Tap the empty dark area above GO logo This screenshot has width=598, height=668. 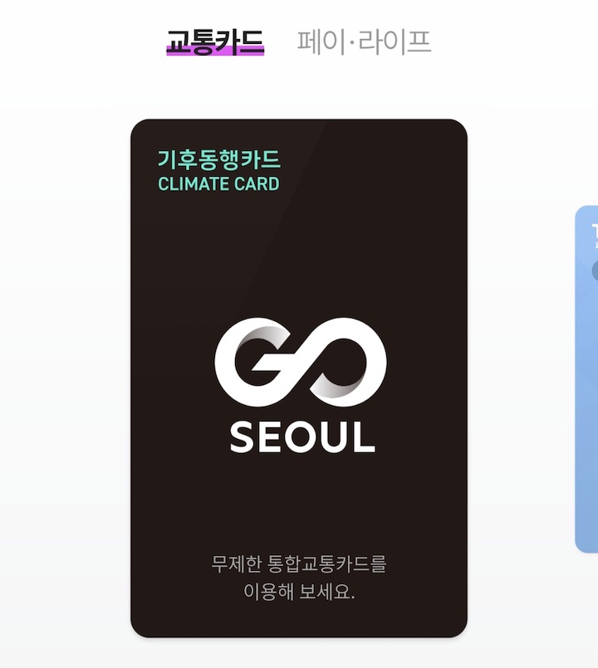pos(298,256)
